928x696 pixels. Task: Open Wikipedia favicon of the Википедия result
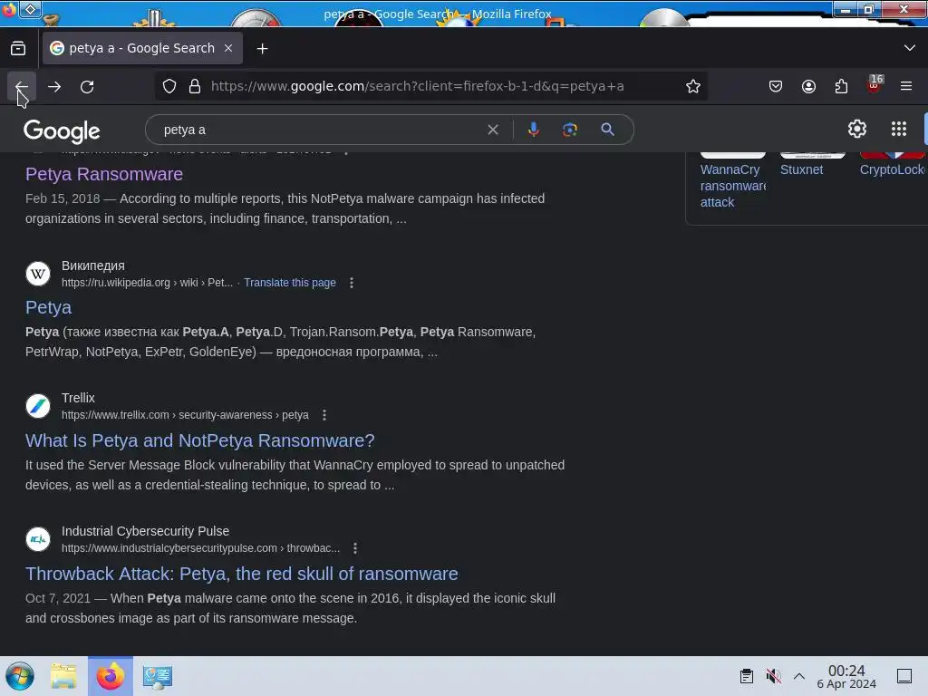(x=38, y=274)
